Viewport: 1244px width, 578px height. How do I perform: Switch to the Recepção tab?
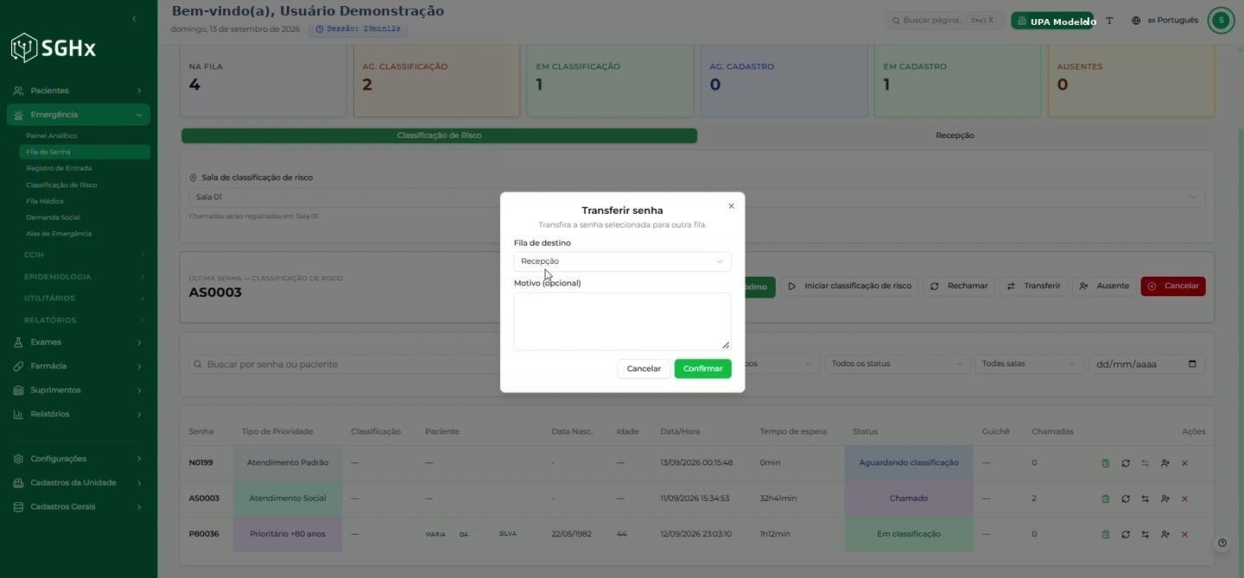tap(955, 135)
